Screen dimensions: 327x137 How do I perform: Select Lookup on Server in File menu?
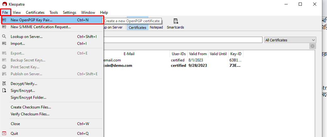click(52, 37)
